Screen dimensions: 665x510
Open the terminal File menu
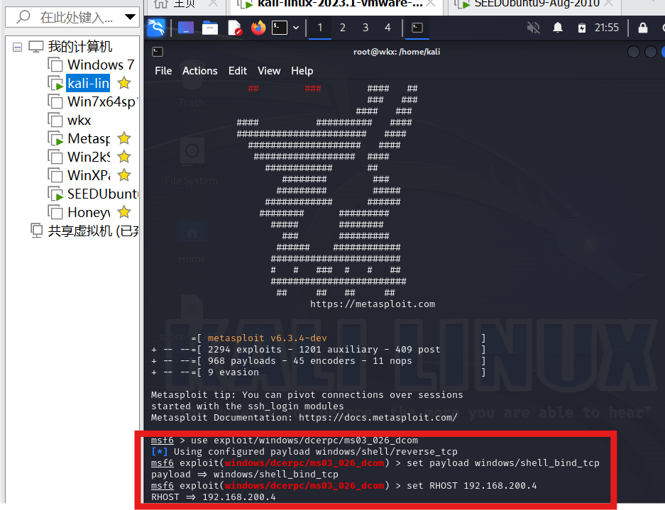pos(163,71)
